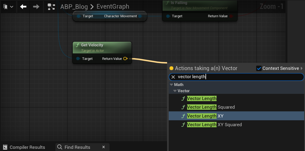Click the Get Velocity Target input pin

[78, 59]
